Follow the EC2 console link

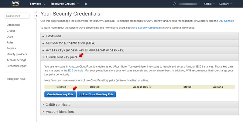point(75,71)
